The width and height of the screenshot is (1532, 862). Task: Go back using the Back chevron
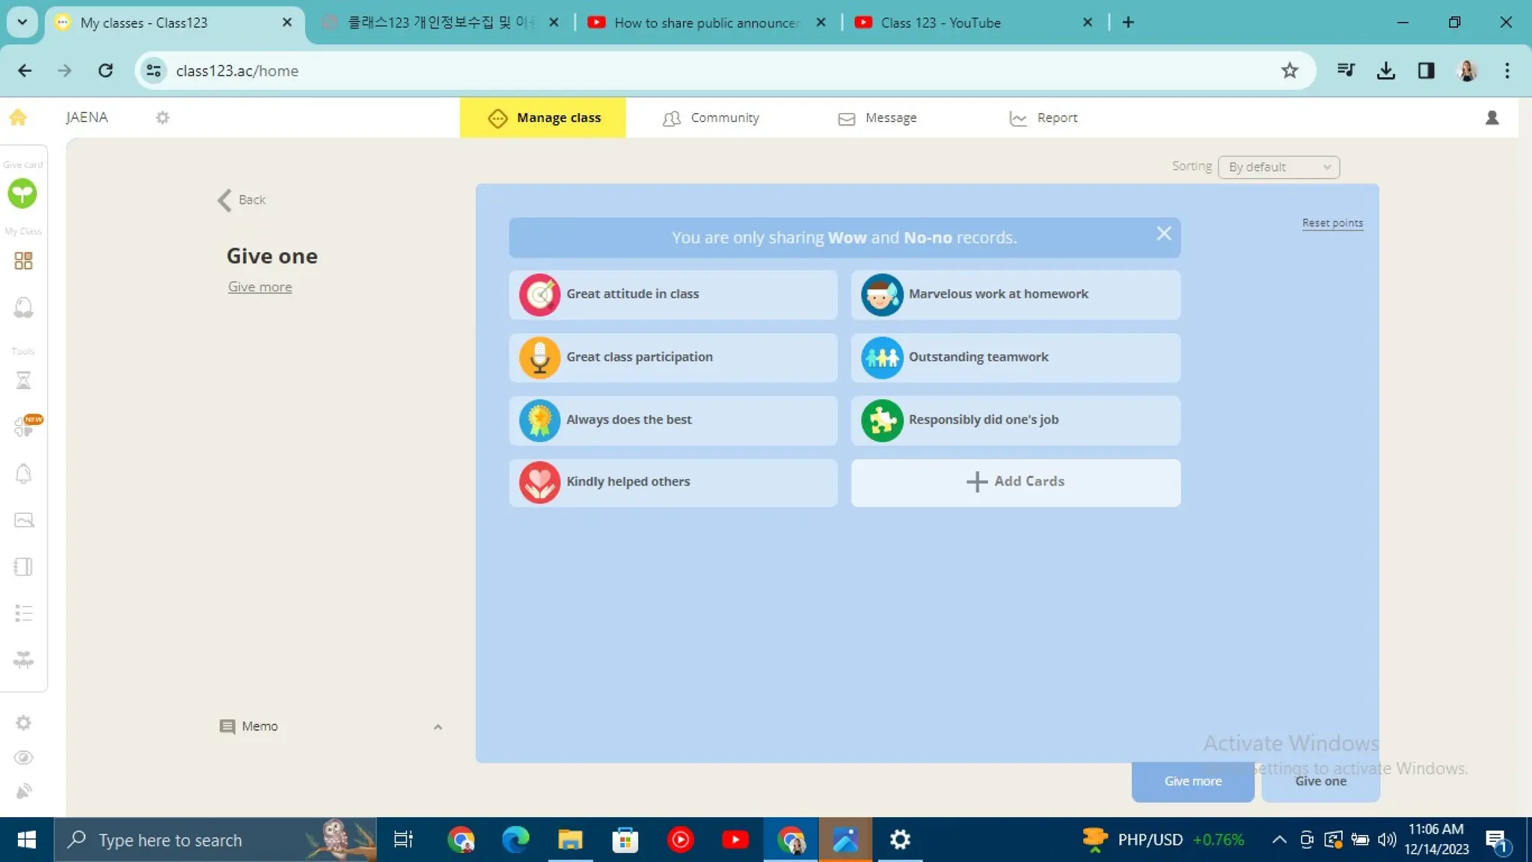click(x=225, y=200)
